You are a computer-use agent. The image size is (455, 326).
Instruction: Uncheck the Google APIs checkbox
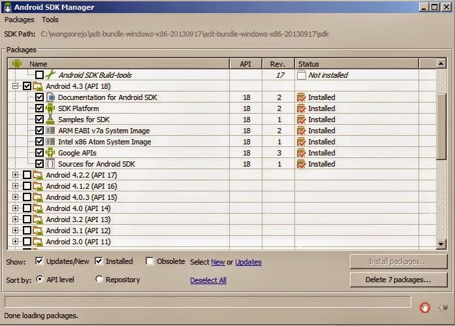pos(39,153)
